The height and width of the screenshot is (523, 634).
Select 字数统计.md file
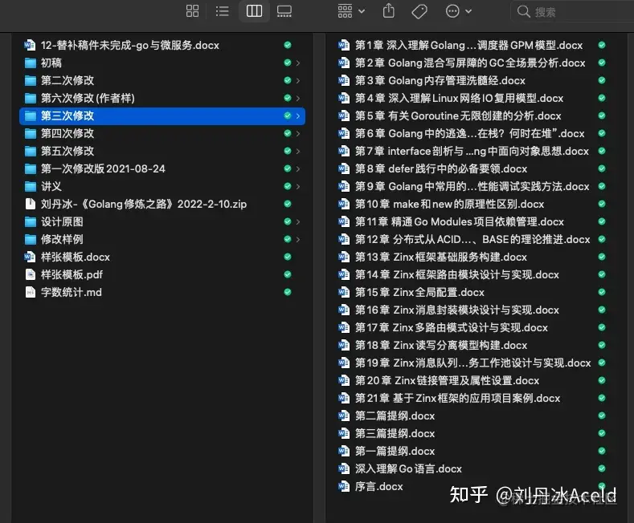(x=162, y=293)
